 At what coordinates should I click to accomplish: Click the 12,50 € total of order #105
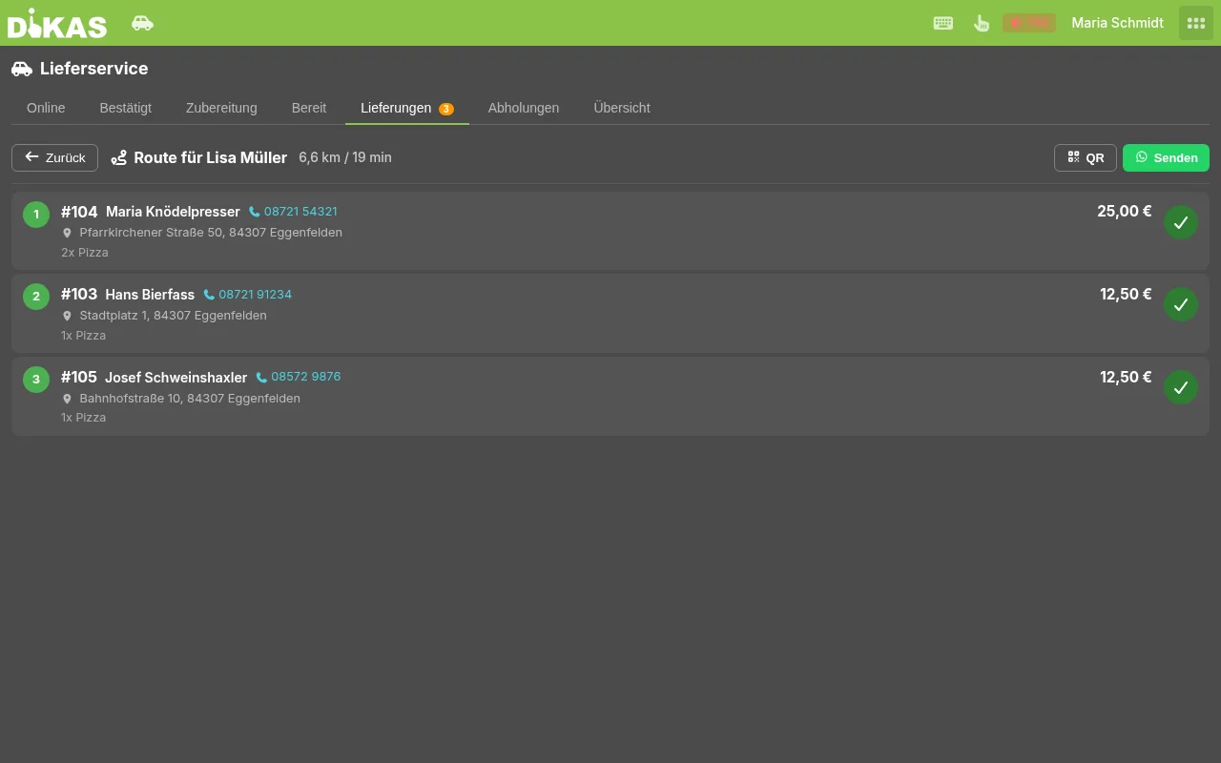1126,378
